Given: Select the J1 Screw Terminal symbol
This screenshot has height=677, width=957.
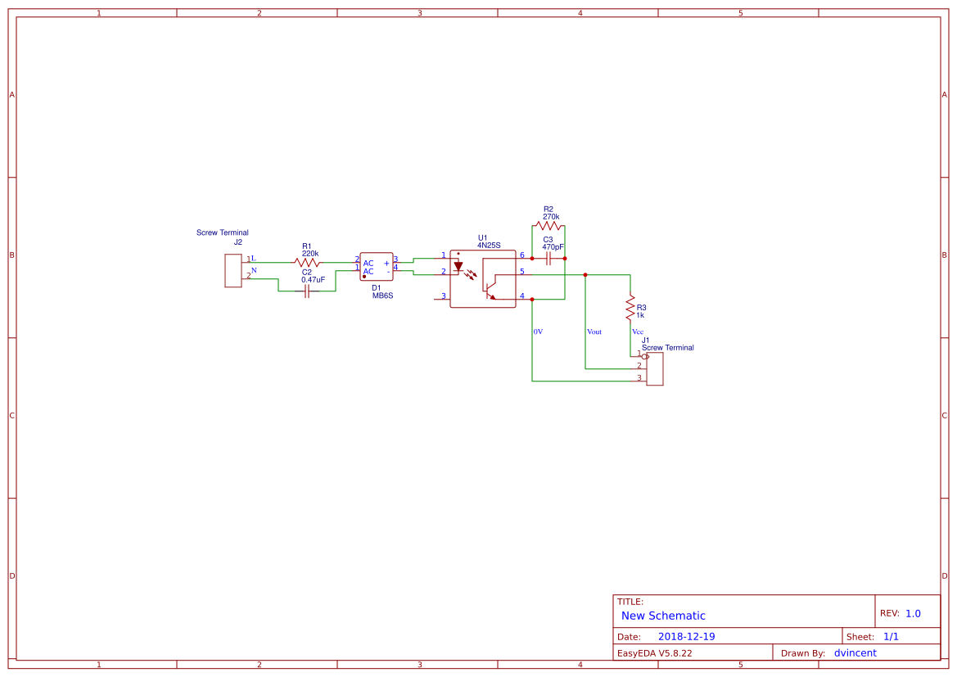Looking at the screenshot, I should (655, 368).
